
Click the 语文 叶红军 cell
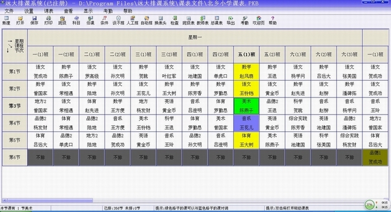(x=169, y=71)
